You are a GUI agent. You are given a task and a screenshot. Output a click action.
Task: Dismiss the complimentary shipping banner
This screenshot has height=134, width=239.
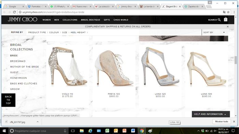pos(228,27)
